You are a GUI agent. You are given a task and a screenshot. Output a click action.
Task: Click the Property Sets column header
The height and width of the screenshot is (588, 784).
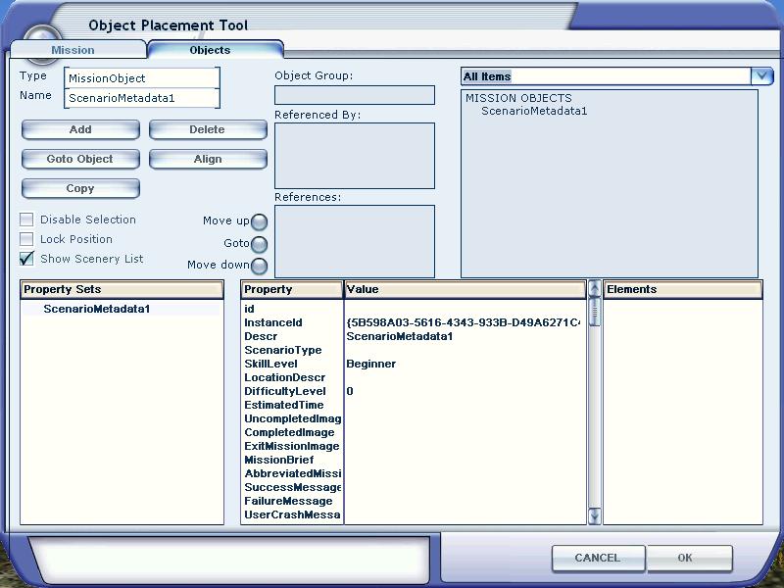click(122, 289)
